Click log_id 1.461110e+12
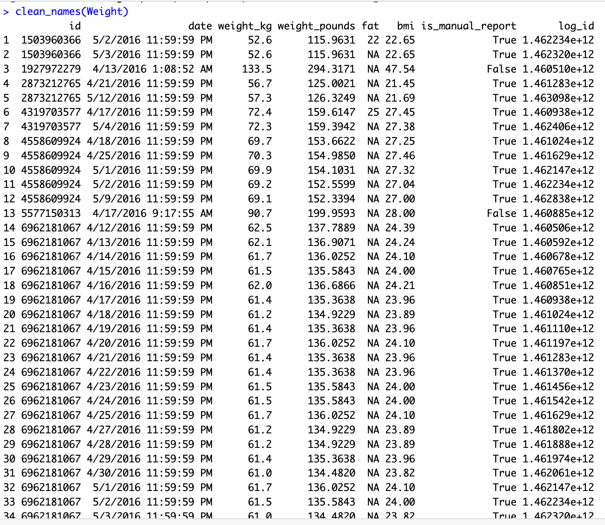Image resolution: width=605 pixels, height=525 pixels. pyautogui.click(x=558, y=328)
